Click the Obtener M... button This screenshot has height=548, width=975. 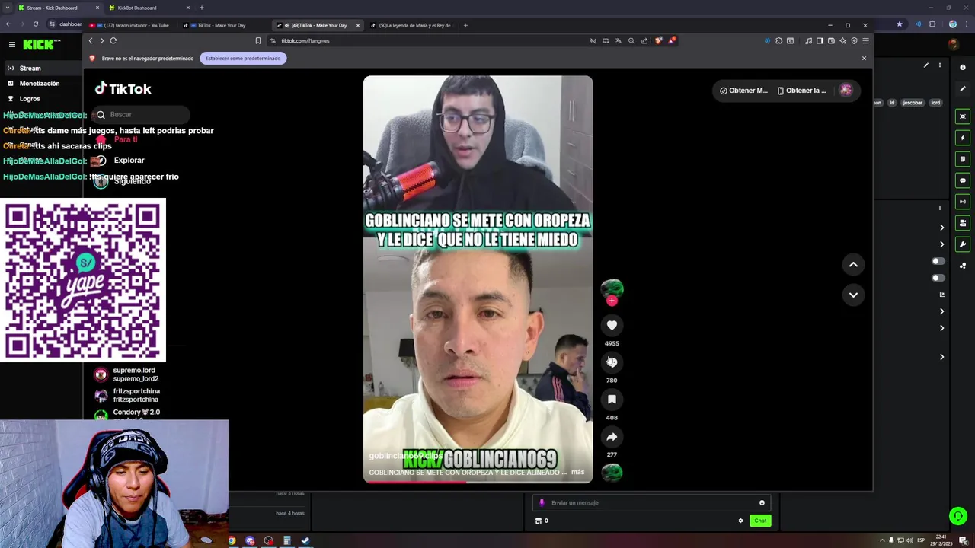point(744,91)
